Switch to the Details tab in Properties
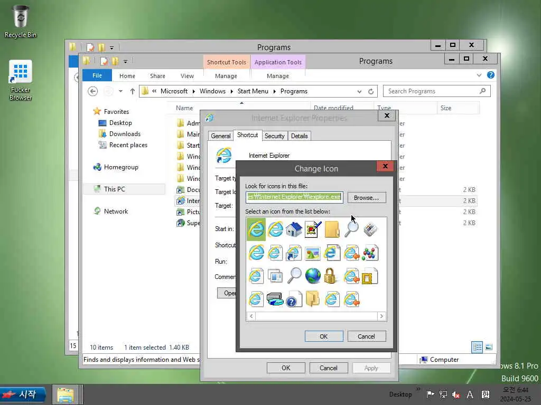 coord(299,136)
